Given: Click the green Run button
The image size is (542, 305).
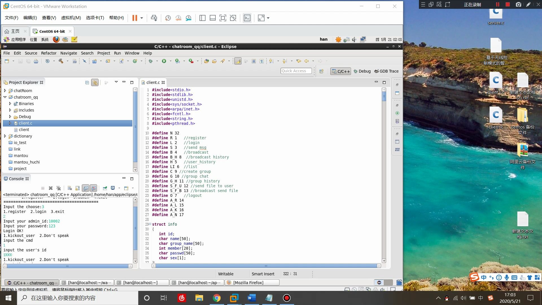Looking at the screenshot, I should pyautogui.click(x=164, y=61).
